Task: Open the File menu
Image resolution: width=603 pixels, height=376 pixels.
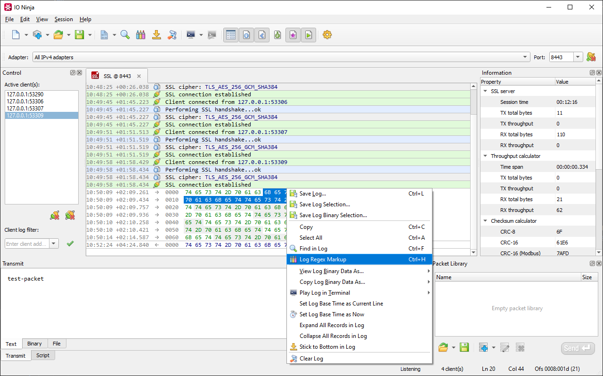Action: pyautogui.click(x=9, y=19)
